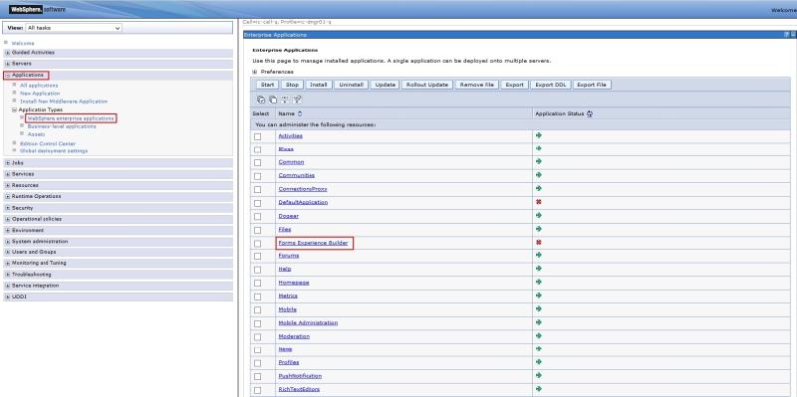This screenshot has width=797, height=397.
Task: Click the Stop button
Action: [292, 85]
